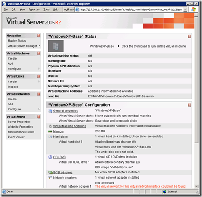The image size is (202, 197).
Task: Click the red virtual network not found message
Action: coord(141,186)
